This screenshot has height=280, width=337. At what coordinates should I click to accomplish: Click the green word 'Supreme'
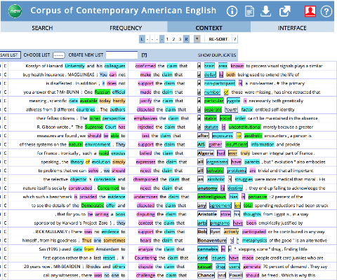[x=94, y=127]
